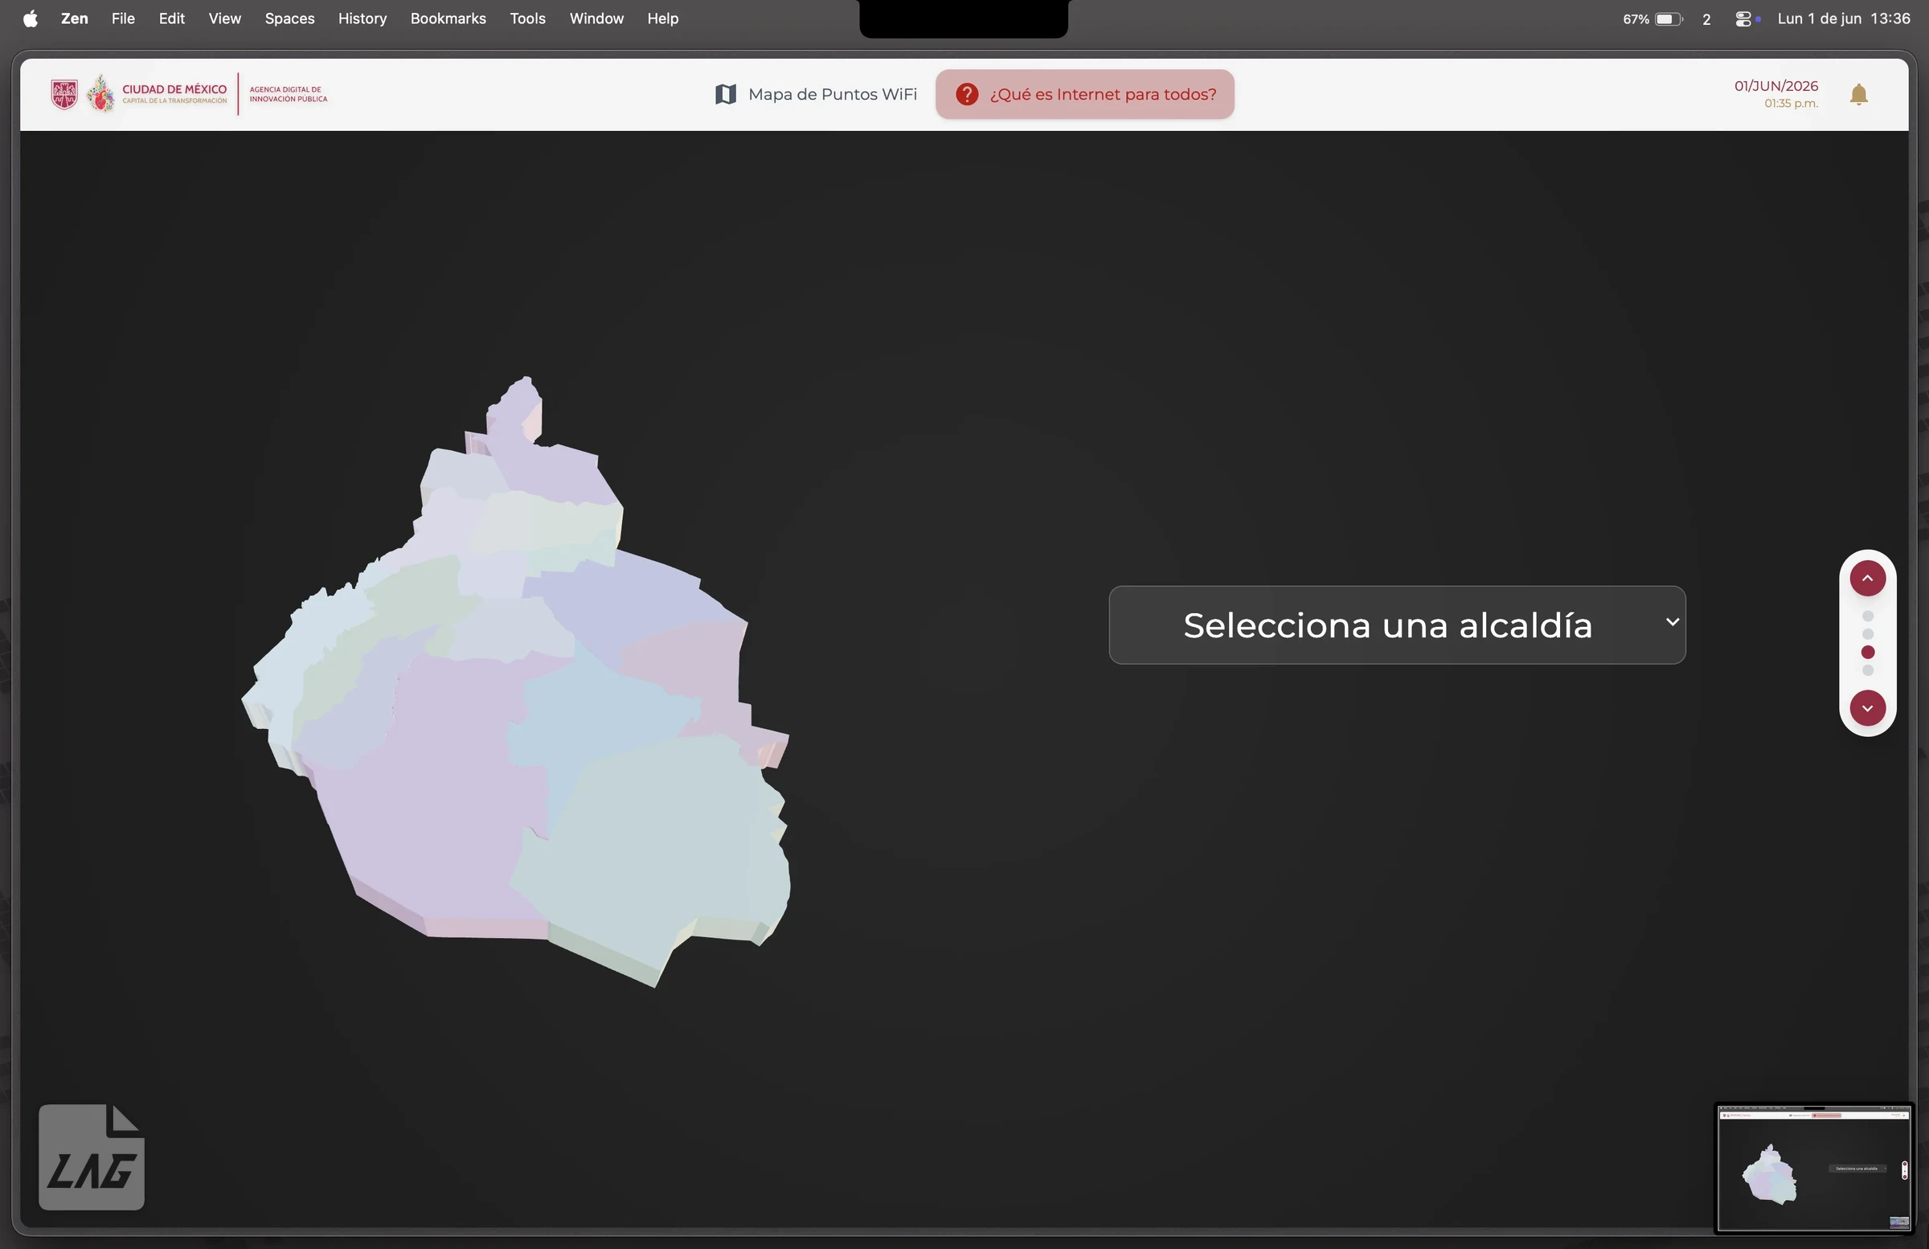Open the Zen application menu

coord(75,18)
